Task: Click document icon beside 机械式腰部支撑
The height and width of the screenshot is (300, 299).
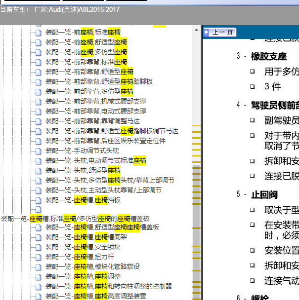Action: (x=39, y=102)
